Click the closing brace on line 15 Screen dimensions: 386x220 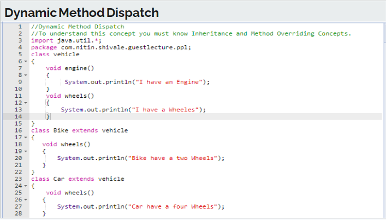click(x=33, y=123)
